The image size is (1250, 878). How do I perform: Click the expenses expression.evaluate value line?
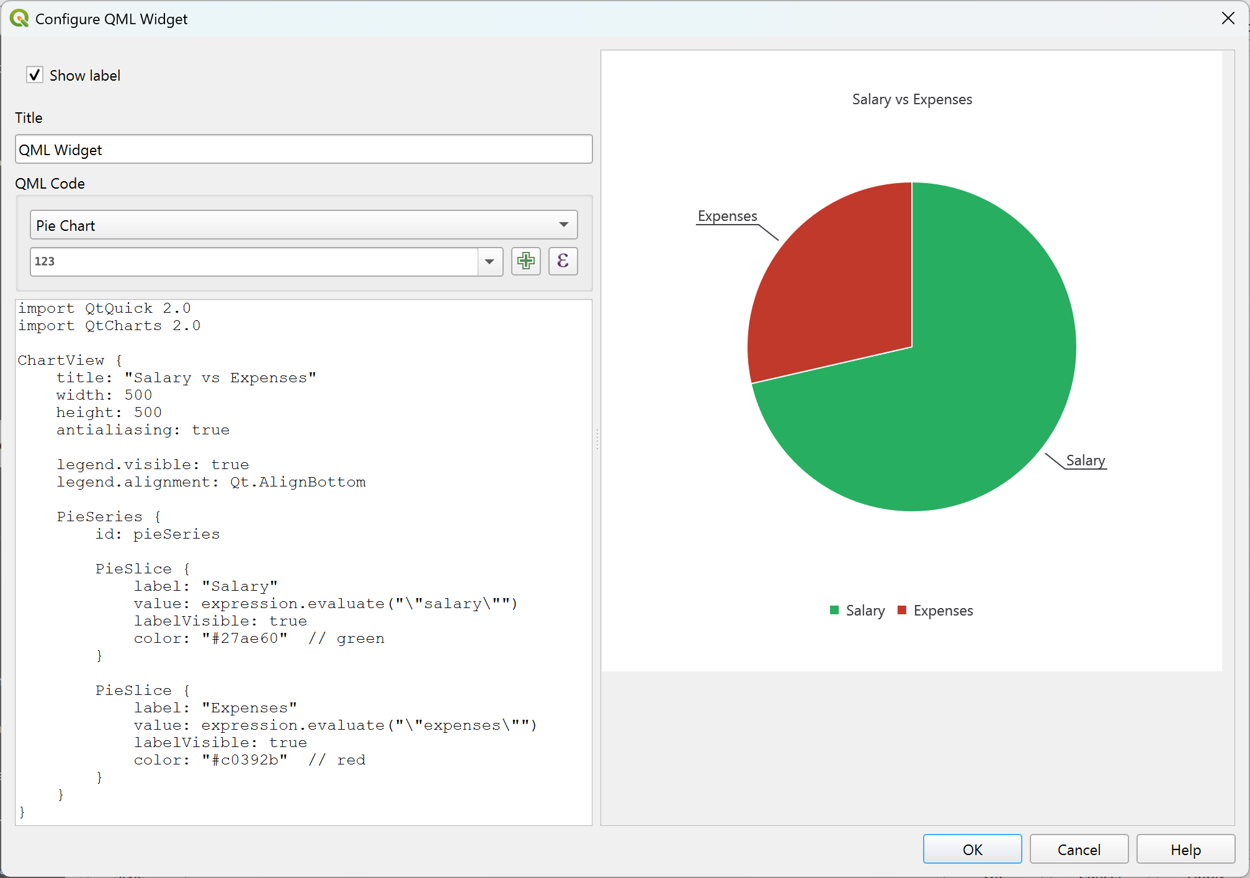336,725
